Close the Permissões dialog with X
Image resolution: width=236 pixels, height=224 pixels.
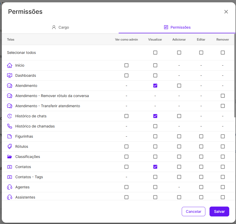226,12
